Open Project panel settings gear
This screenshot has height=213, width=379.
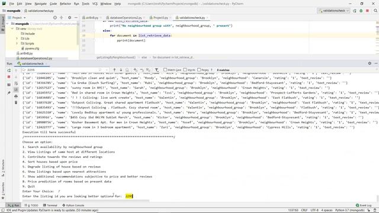pyautogui.click(x=70, y=18)
